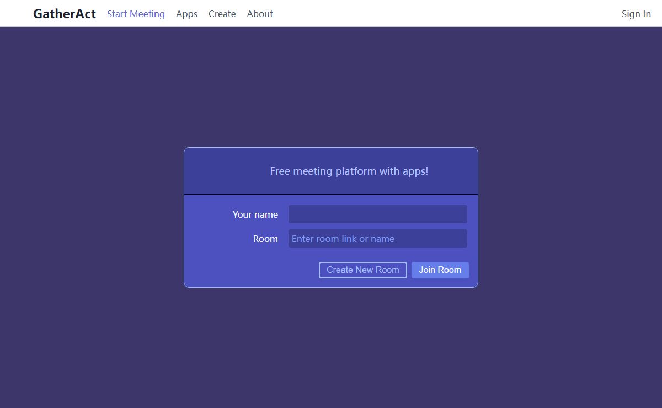This screenshot has height=408, width=662.
Task: Click the Sign In link
Action: click(x=636, y=14)
